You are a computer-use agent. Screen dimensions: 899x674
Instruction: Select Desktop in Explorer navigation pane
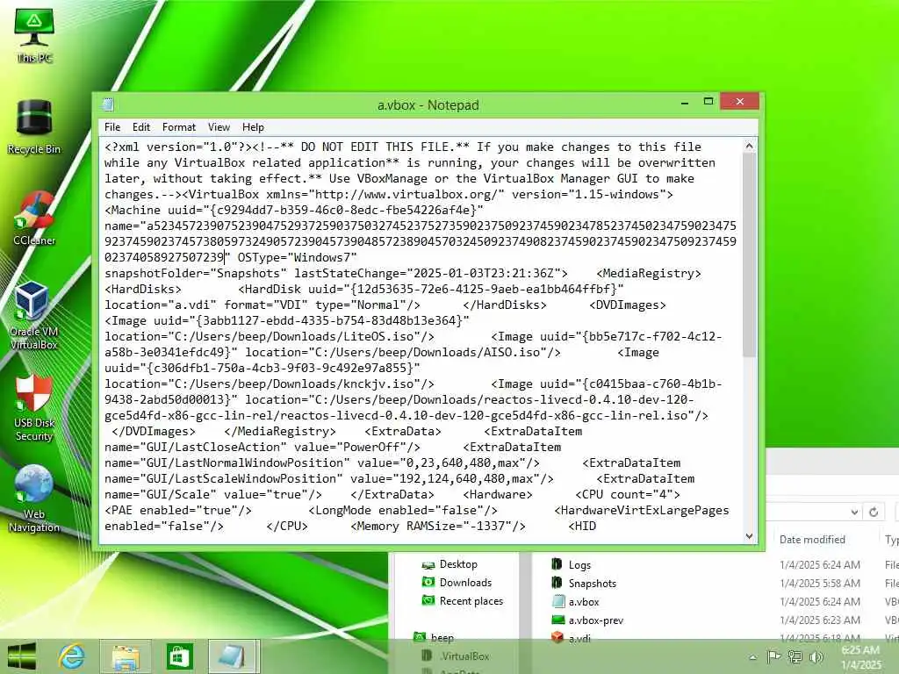coord(457,564)
